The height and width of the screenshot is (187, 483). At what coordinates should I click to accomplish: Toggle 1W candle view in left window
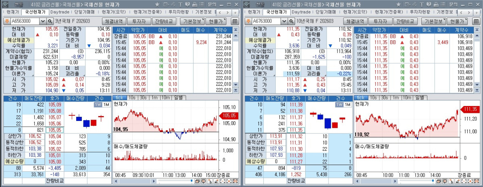click(97, 105)
